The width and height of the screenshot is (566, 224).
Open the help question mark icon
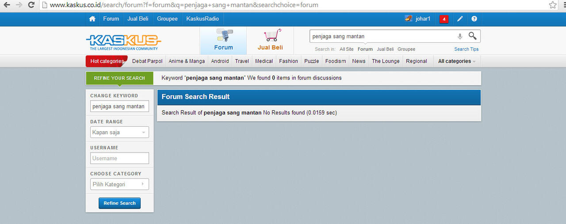tap(474, 19)
